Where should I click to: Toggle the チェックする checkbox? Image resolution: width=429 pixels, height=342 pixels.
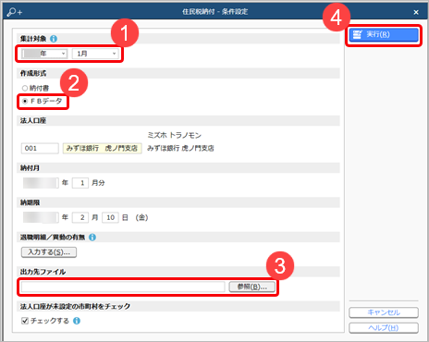click(x=25, y=321)
